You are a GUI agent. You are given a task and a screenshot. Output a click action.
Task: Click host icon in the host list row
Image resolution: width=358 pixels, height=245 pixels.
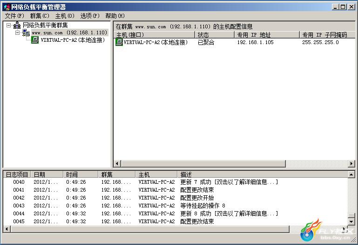pyautogui.click(x=119, y=42)
